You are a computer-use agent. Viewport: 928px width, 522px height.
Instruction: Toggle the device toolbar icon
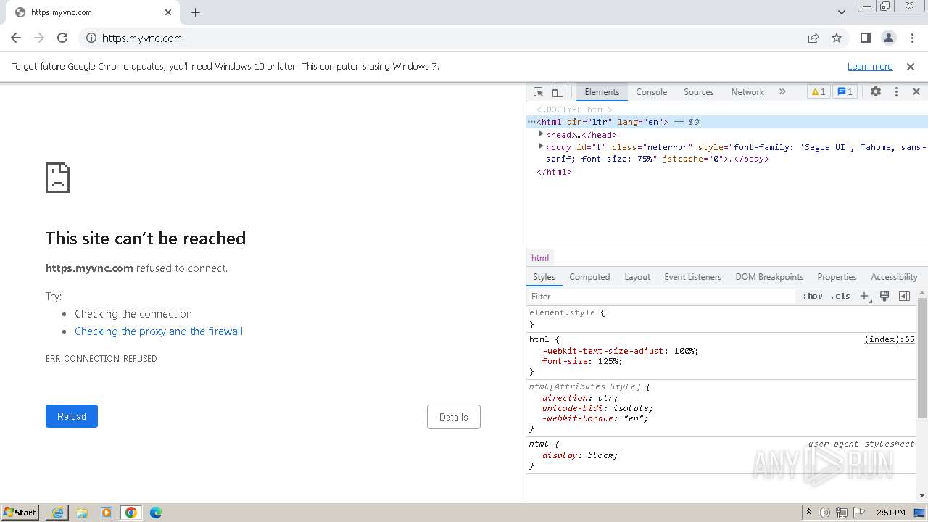558,92
